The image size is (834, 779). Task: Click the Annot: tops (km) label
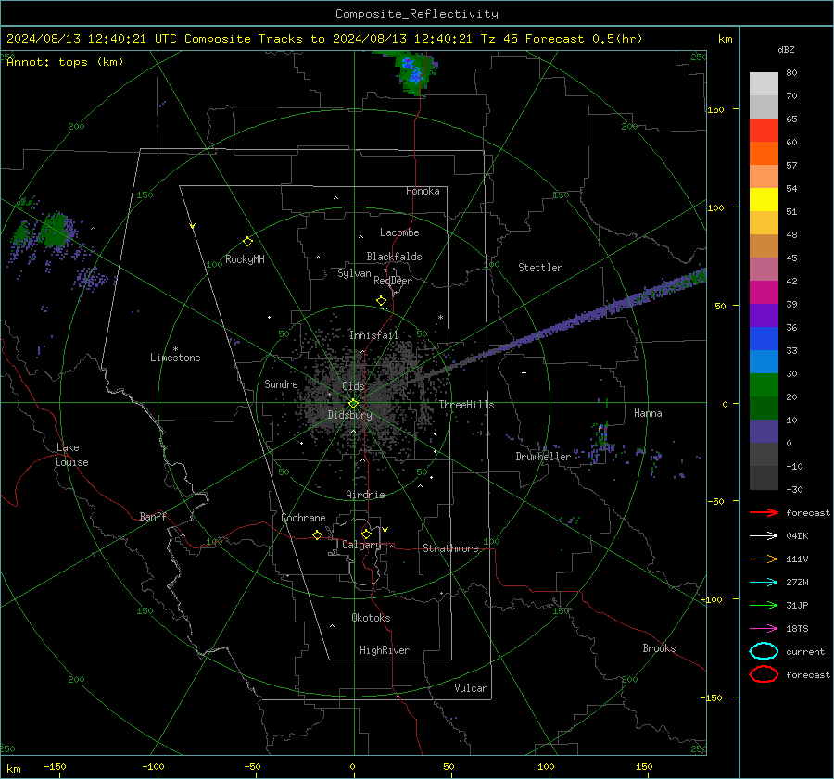click(65, 62)
